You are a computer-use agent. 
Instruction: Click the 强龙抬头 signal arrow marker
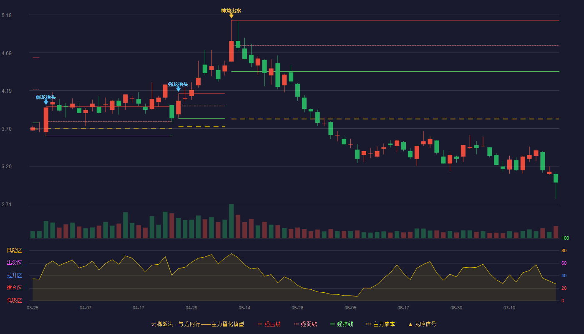(178, 89)
